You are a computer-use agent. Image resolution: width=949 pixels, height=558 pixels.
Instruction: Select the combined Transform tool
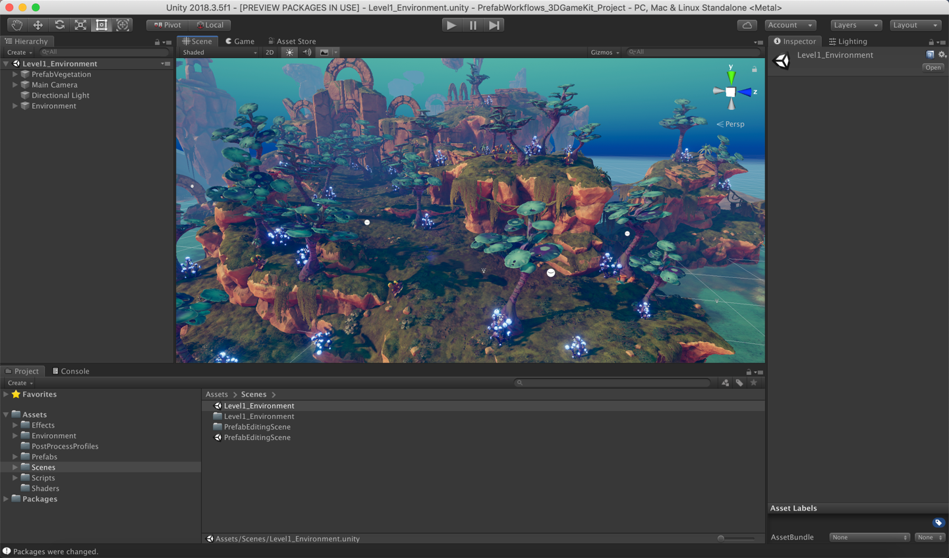[x=123, y=25]
